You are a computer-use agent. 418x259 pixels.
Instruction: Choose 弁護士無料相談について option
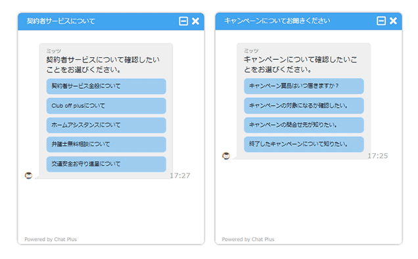[106, 145]
